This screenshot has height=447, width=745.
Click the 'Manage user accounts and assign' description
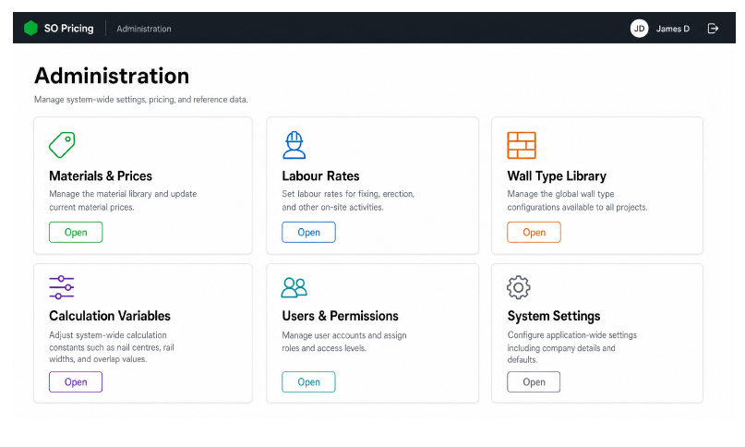point(344,342)
